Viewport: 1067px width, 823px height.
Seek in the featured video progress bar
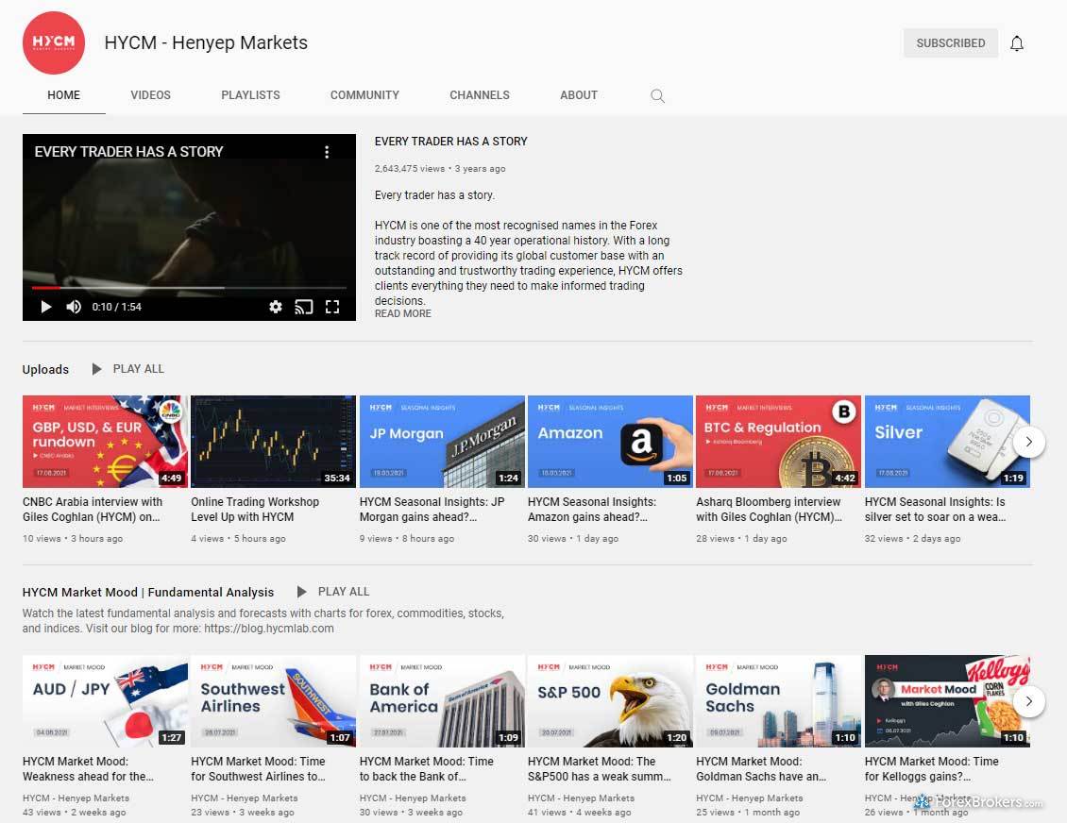[x=189, y=289]
